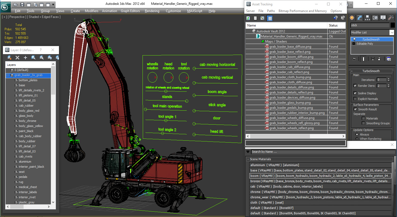Click Highlight Selected Objects' Layers icon
Viewport: 397px width, 217px height.
pyautogui.click(x=42, y=58)
